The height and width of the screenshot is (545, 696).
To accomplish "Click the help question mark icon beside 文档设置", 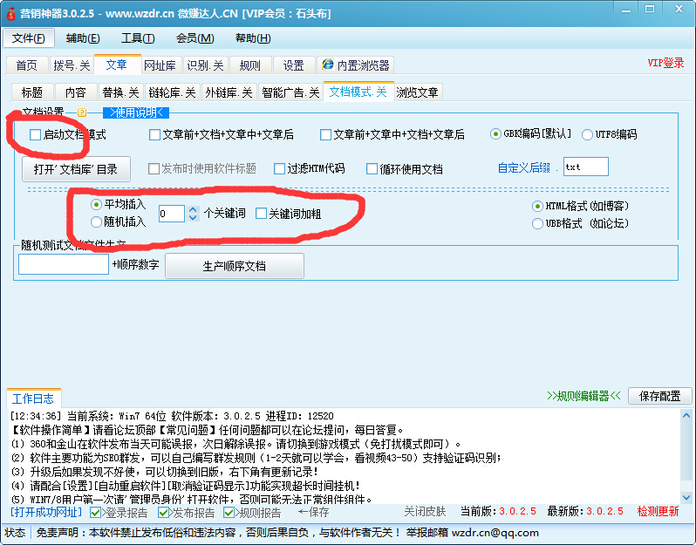I will coord(82,112).
